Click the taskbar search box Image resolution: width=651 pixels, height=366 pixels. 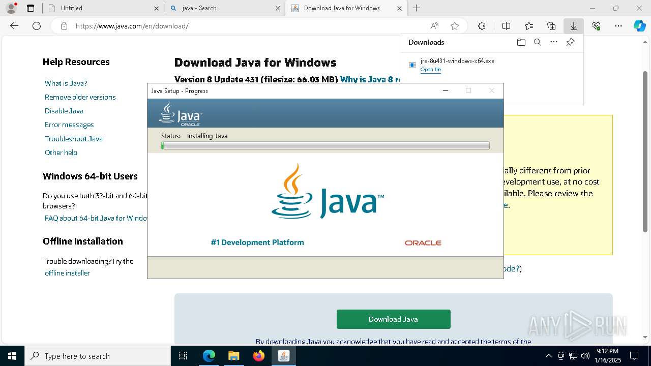(x=98, y=356)
